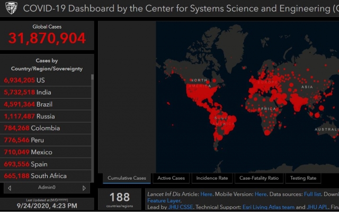The image size is (339, 212).
Task: Open the Incidence Rate tab
Action: click(x=212, y=178)
